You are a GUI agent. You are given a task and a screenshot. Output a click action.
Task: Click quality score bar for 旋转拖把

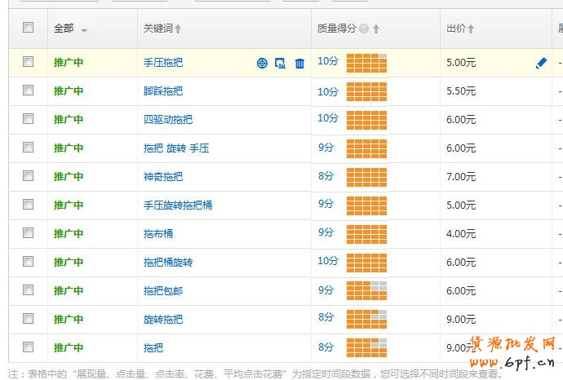(x=366, y=319)
